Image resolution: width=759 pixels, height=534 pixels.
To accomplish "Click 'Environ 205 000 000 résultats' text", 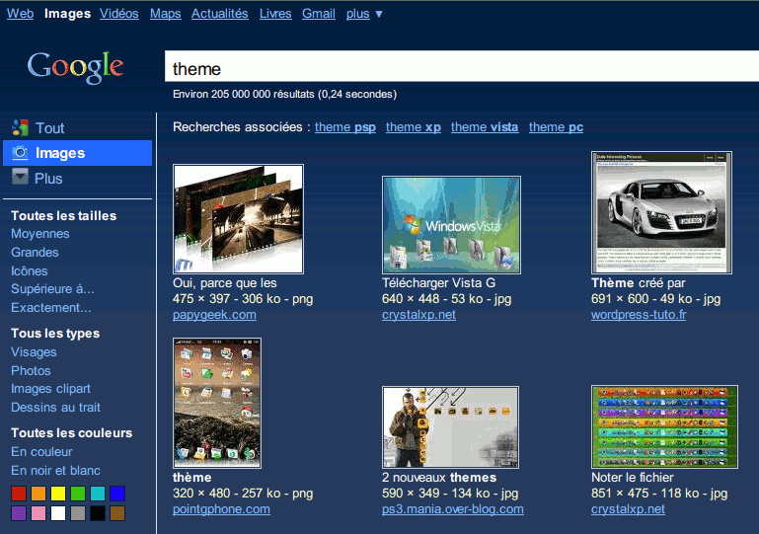I will click(244, 94).
